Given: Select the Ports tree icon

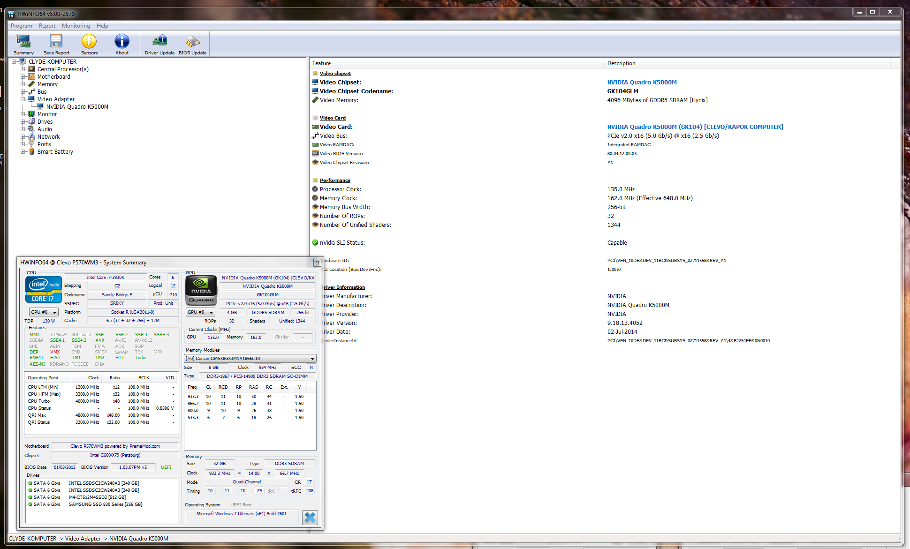Looking at the screenshot, I should coord(31,144).
